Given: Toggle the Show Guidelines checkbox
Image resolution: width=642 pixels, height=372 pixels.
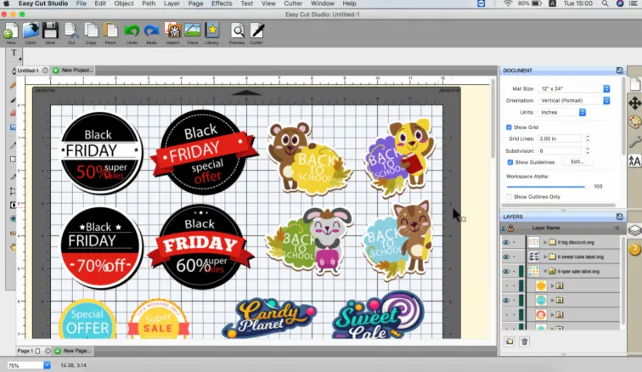Looking at the screenshot, I should tap(510, 162).
